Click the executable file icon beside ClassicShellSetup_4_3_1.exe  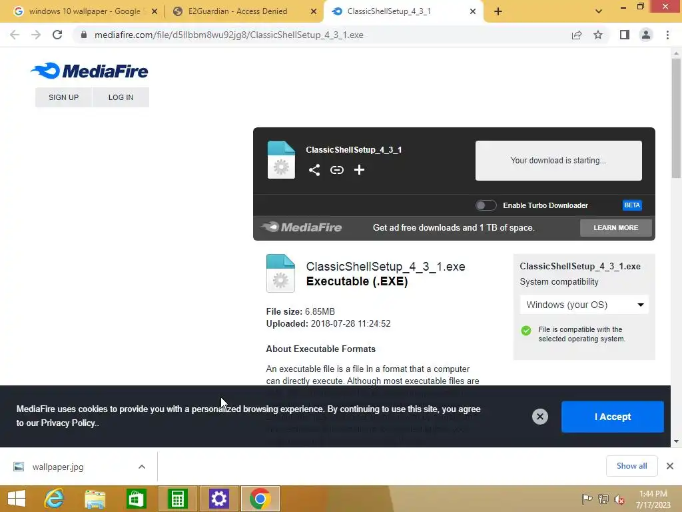pos(280,273)
